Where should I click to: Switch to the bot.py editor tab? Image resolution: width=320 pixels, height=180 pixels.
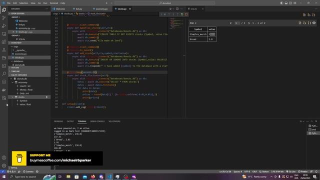point(79,9)
